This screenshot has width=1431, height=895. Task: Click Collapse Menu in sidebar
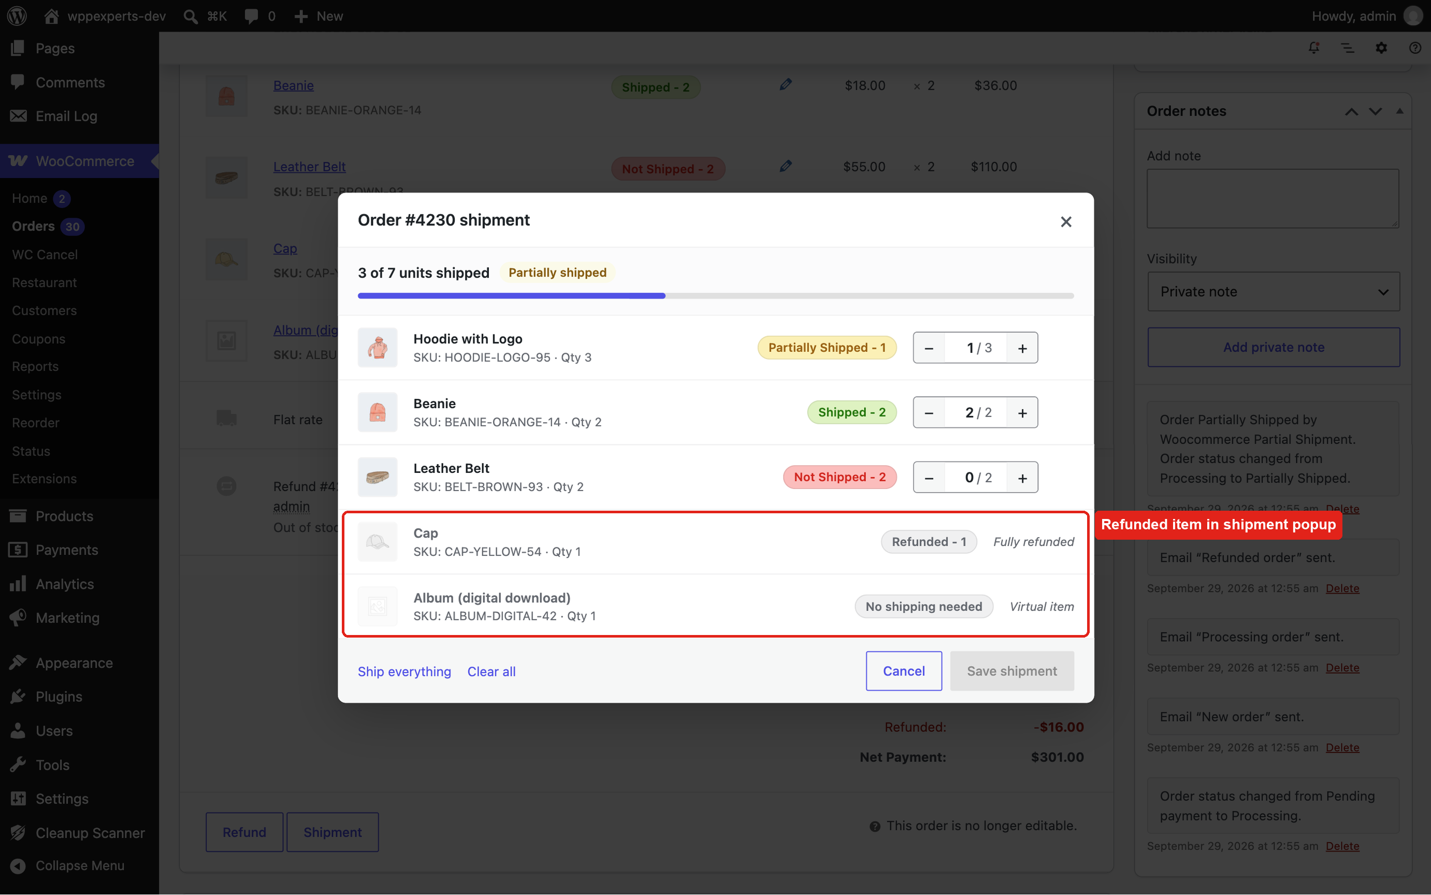pyautogui.click(x=79, y=865)
